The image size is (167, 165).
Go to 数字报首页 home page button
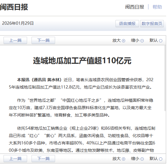(152, 24)
